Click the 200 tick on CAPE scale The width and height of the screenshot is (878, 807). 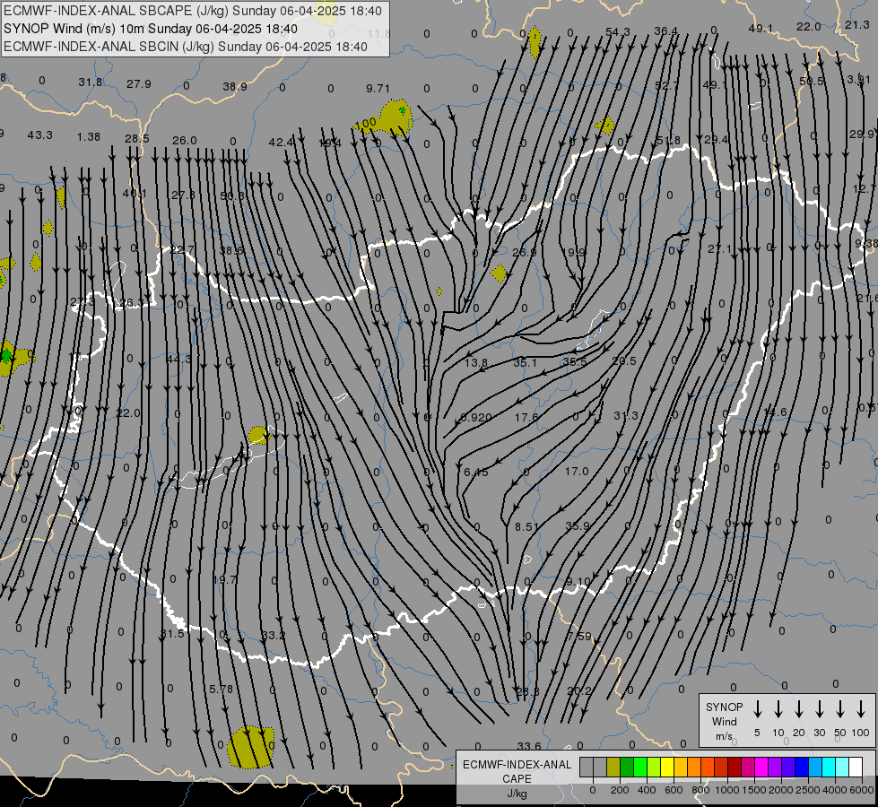pyautogui.click(x=620, y=790)
